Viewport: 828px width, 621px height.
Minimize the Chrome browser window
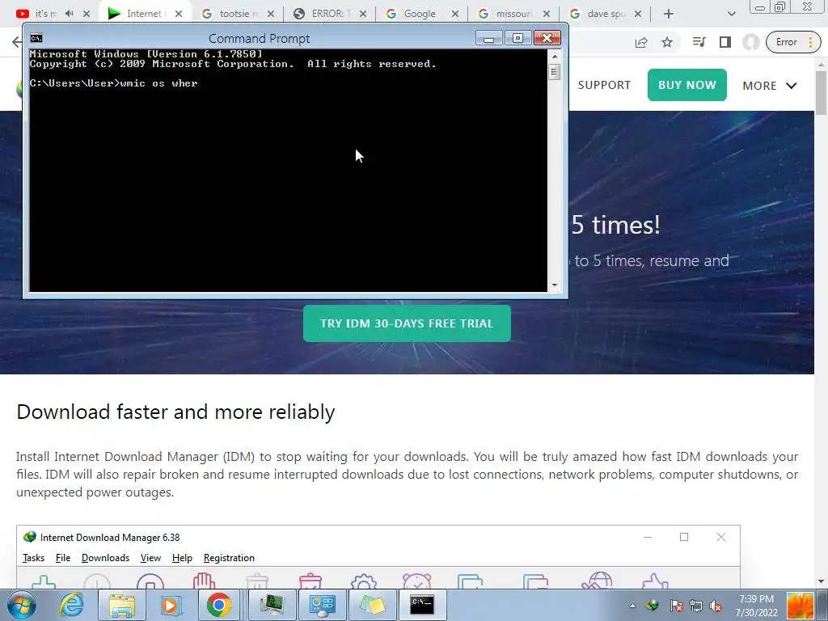(x=760, y=7)
